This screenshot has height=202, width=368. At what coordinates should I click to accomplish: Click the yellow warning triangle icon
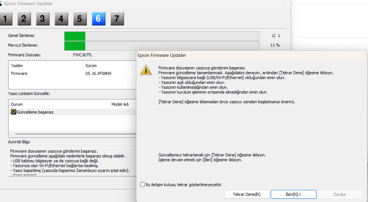pos(146,70)
